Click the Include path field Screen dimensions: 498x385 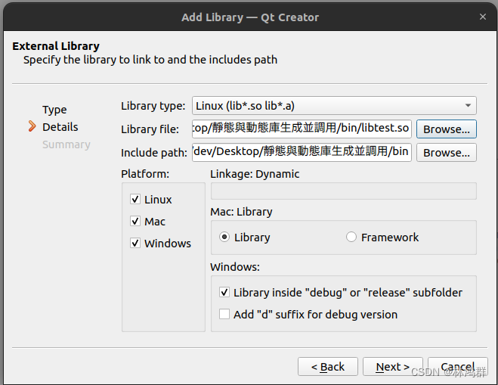[x=302, y=152]
